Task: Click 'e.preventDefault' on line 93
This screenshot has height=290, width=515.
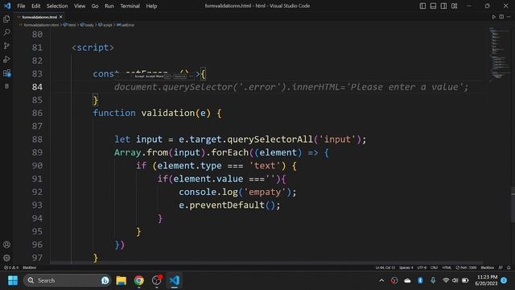Action: click(222, 205)
